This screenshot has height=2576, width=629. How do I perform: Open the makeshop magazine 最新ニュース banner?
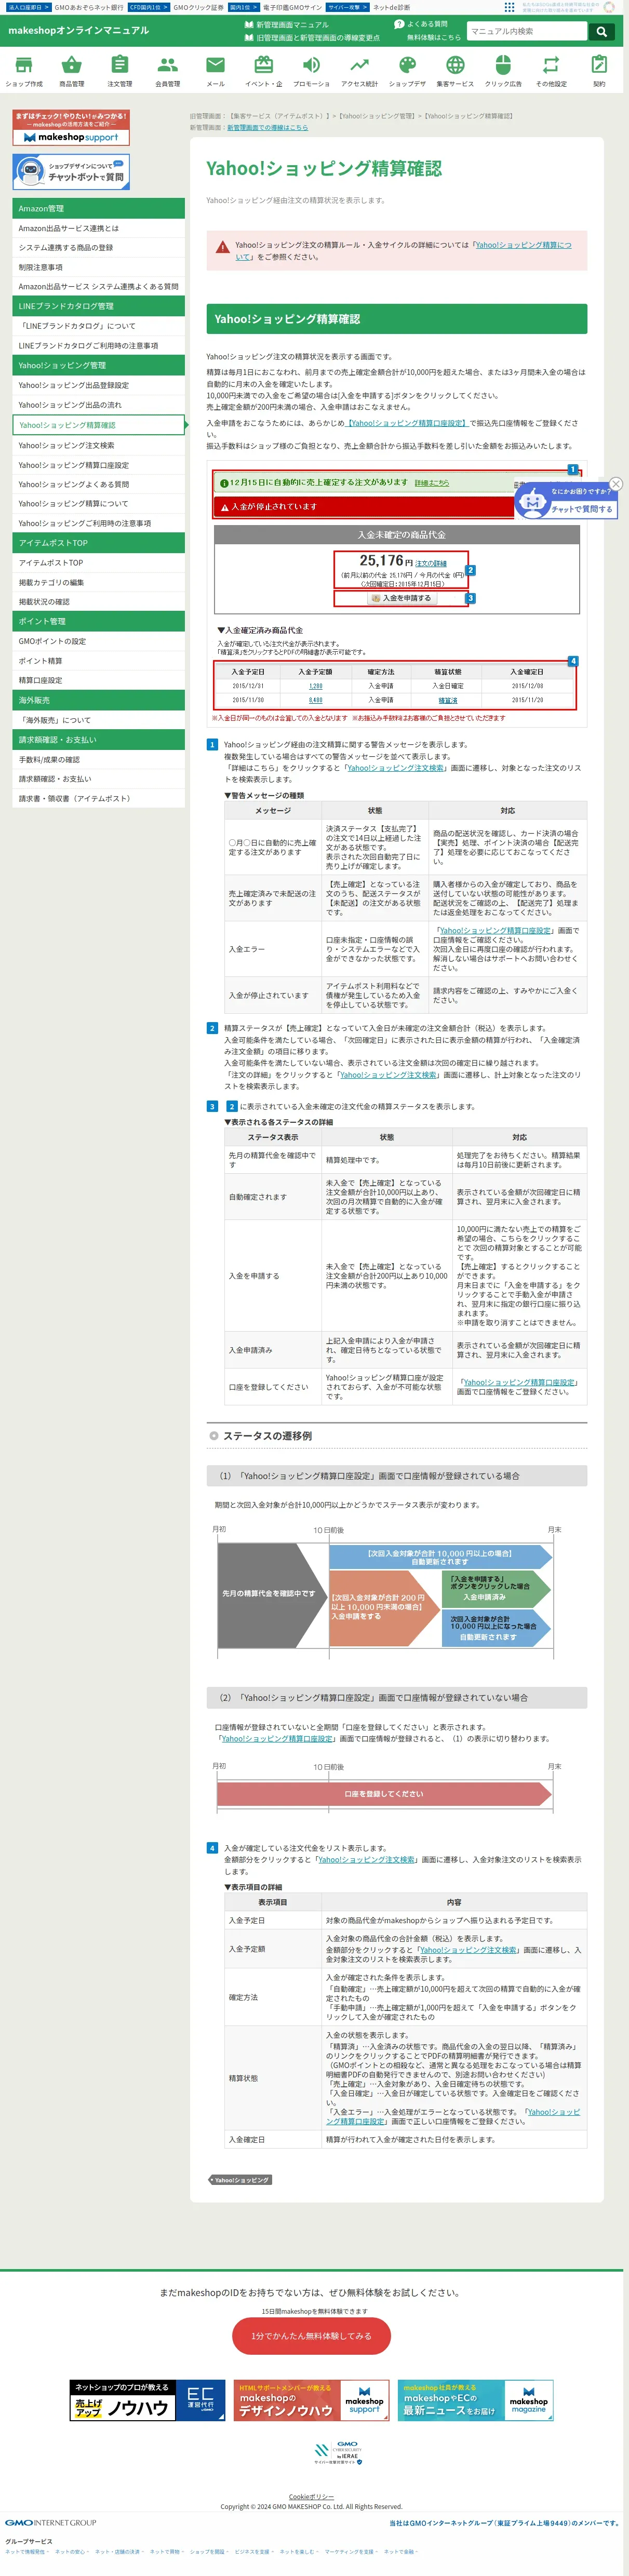click(x=475, y=2400)
